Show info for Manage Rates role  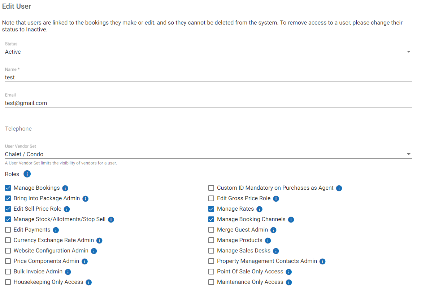(259, 209)
